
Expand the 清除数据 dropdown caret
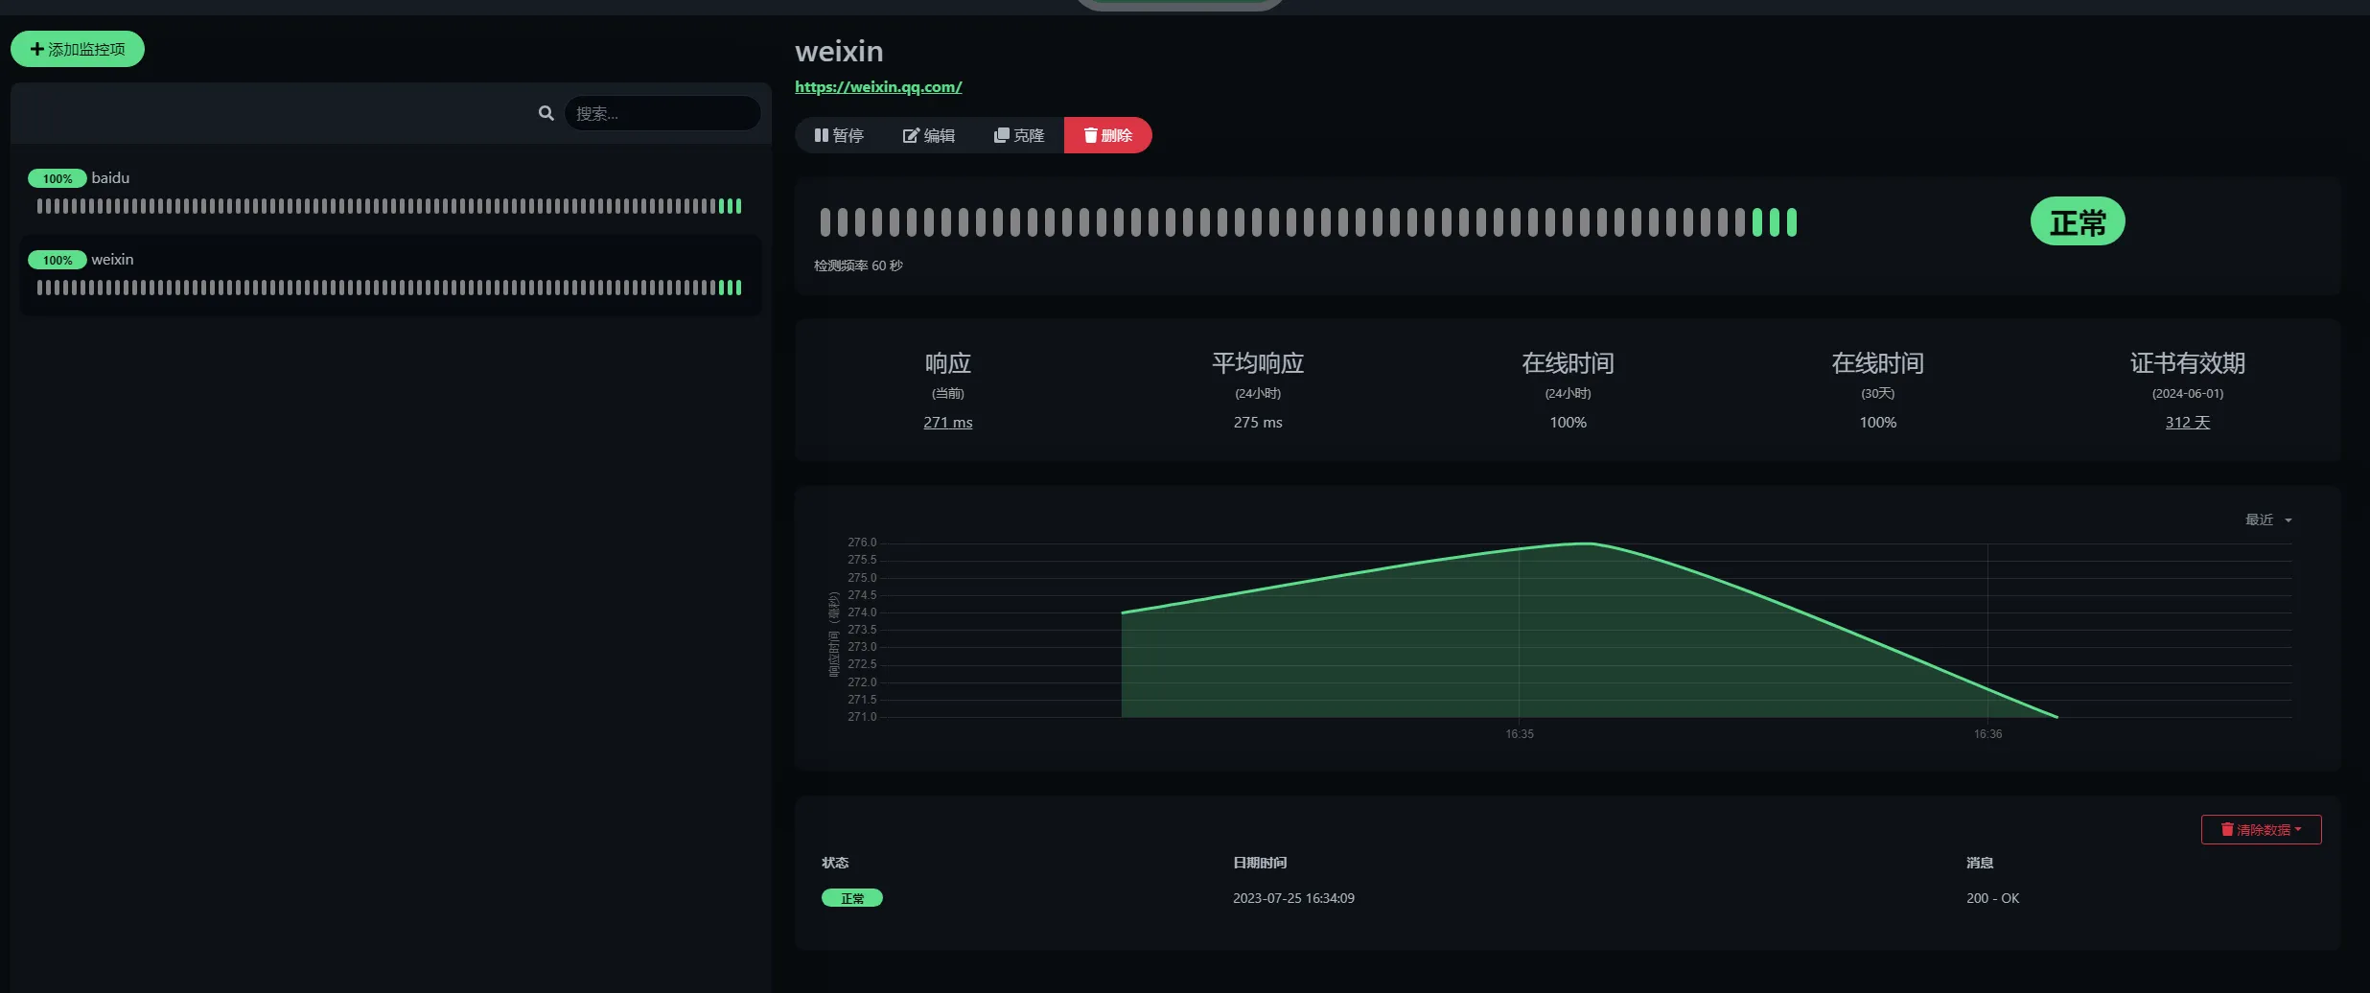click(x=2298, y=829)
